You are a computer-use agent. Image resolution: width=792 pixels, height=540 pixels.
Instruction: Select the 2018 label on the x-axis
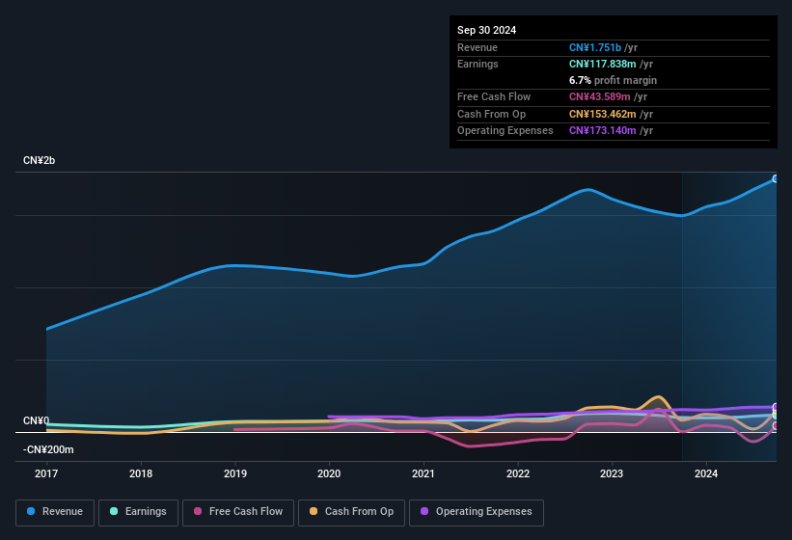[x=141, y=473]
